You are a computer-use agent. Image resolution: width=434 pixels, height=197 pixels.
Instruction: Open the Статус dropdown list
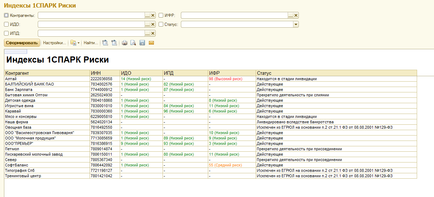coord(296,24)
